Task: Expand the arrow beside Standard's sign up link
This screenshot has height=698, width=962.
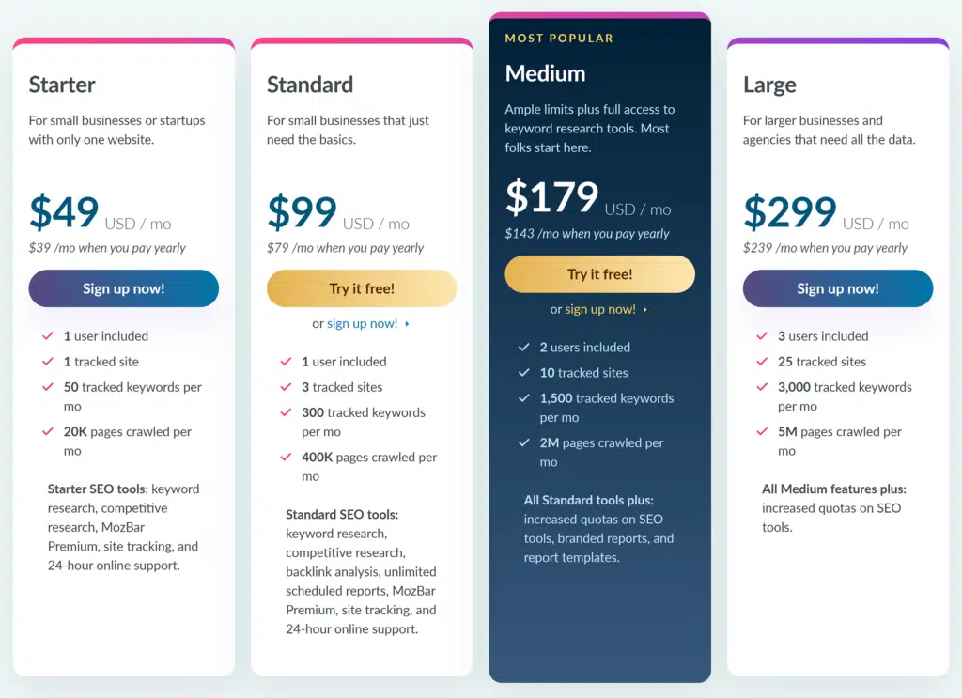Action: tap(408, 323)
